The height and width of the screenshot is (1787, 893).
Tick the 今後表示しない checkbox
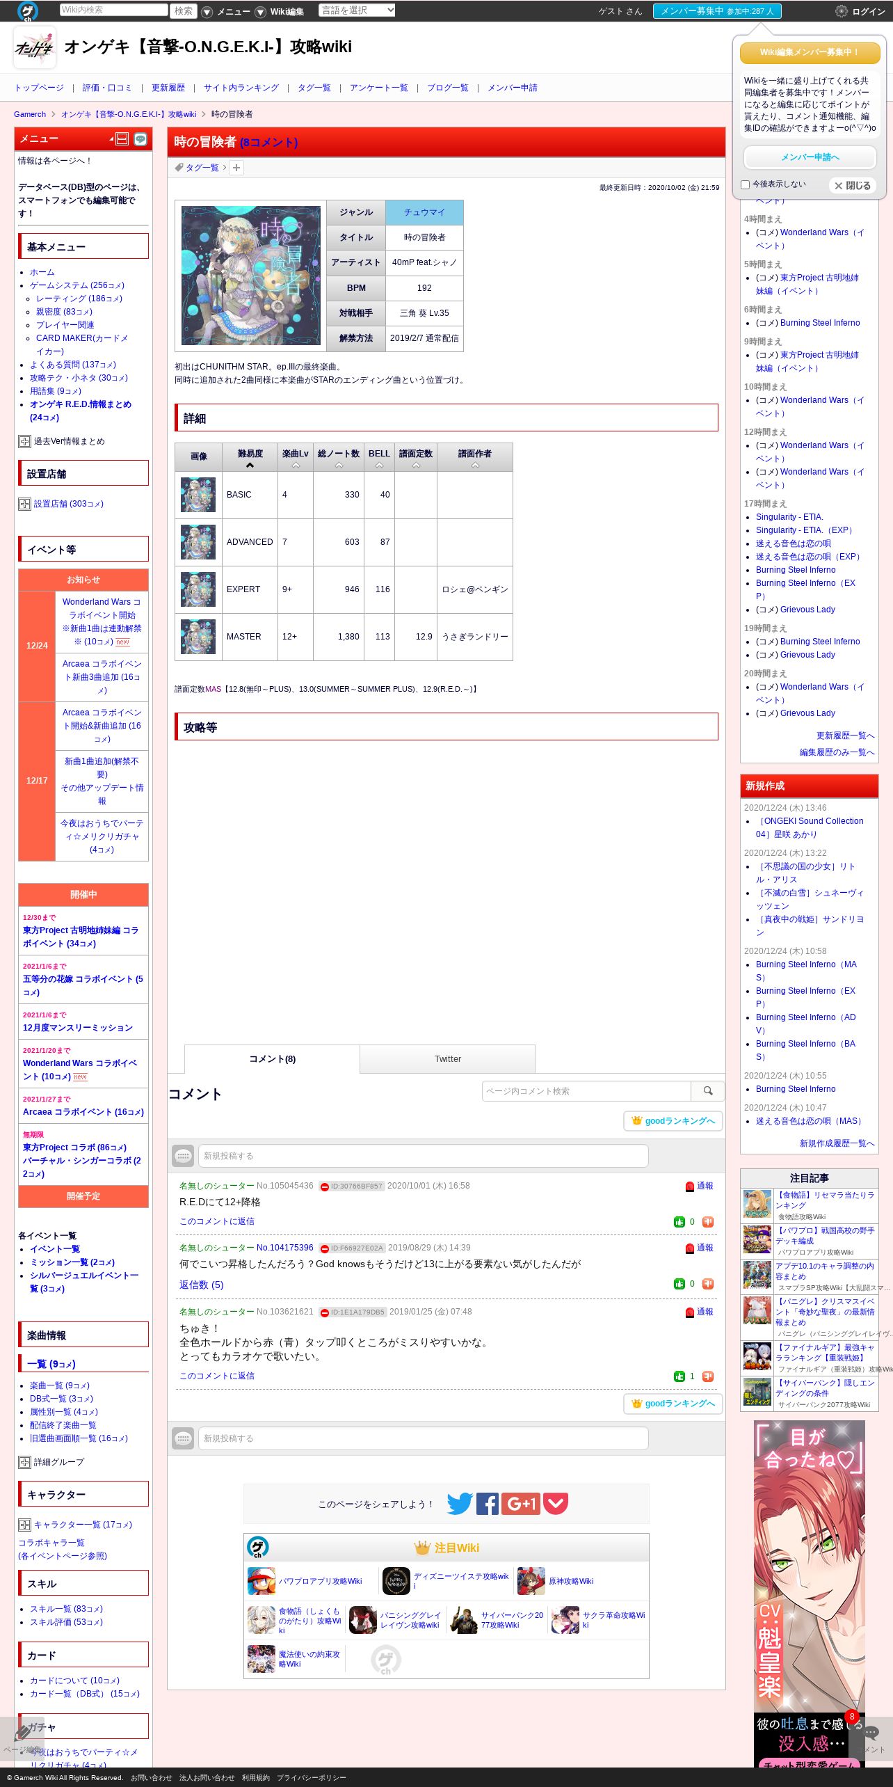(746, 185)
